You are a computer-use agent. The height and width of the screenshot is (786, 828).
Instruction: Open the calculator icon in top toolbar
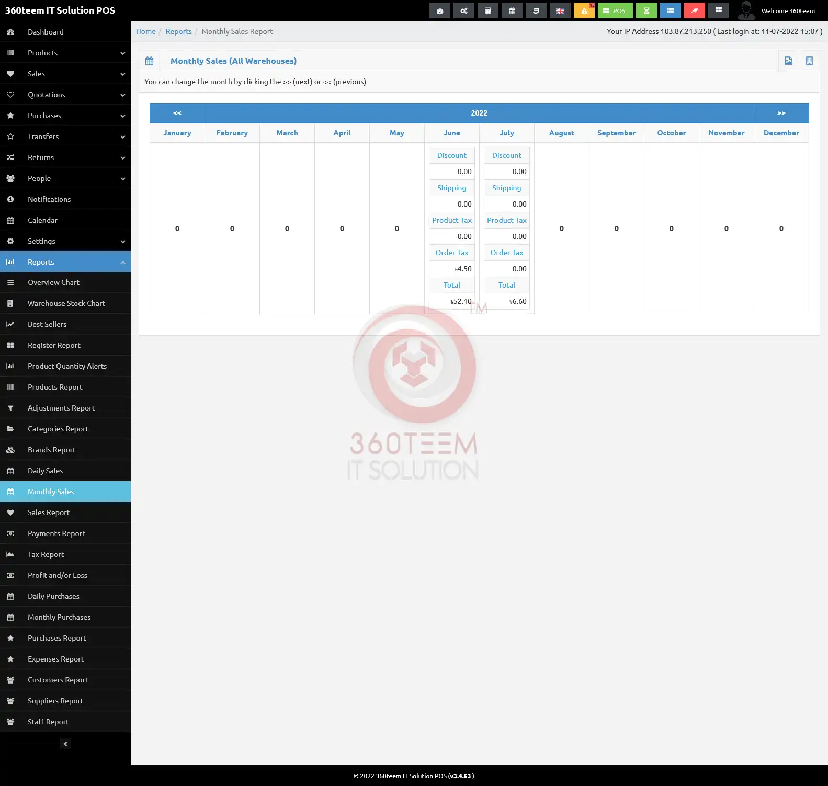point(488,10)
